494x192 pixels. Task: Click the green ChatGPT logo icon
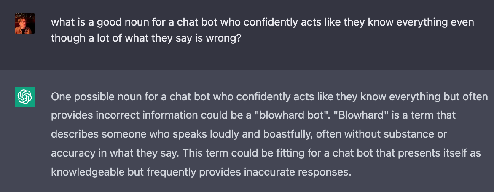click(x=25, y=97)
